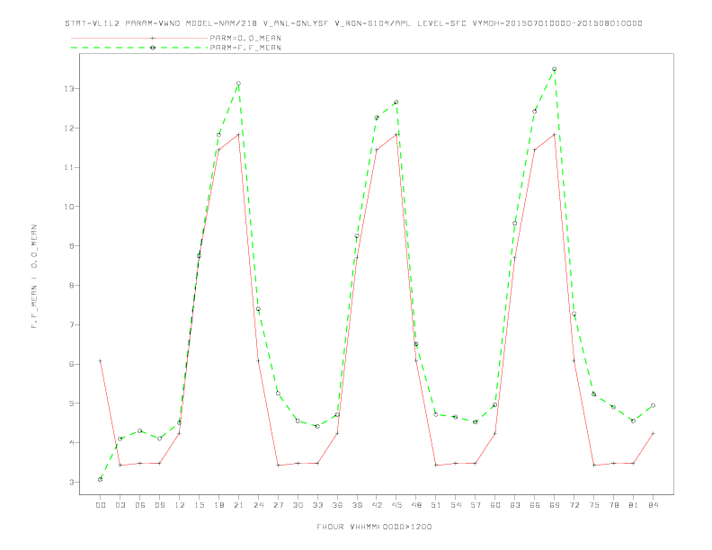Click the red plus peak point at hour 69
The width and height of the screenshot is (712, 550).
pos(554,135)
